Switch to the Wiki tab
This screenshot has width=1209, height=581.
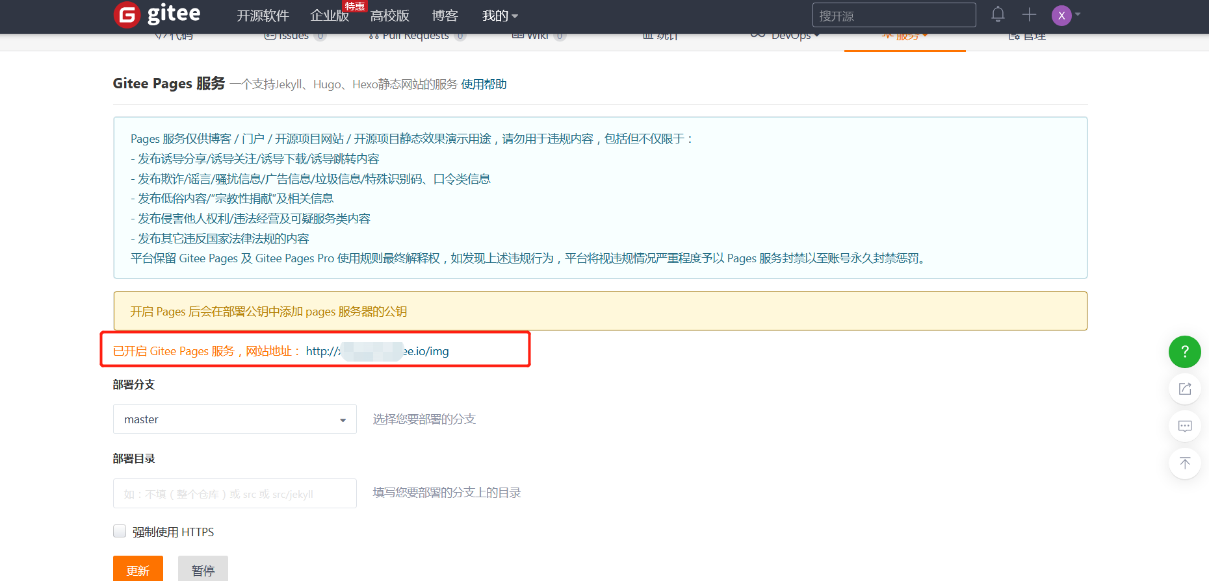pos(539,36)
